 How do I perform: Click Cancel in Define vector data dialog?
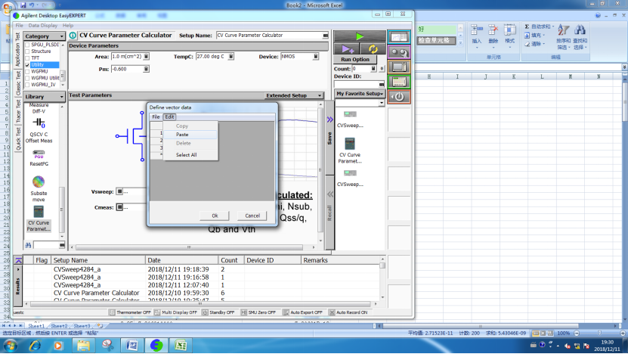(x=252, y=216)
